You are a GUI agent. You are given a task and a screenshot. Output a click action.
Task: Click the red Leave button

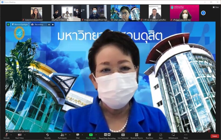[215, 136]
